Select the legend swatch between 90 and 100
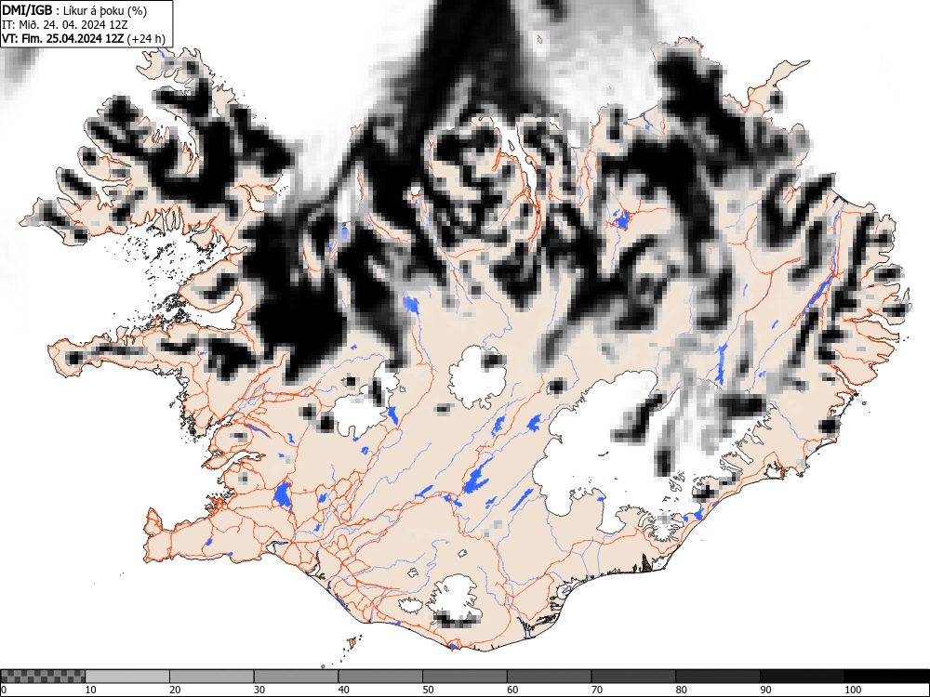930x697 pixels. (802, 677)
